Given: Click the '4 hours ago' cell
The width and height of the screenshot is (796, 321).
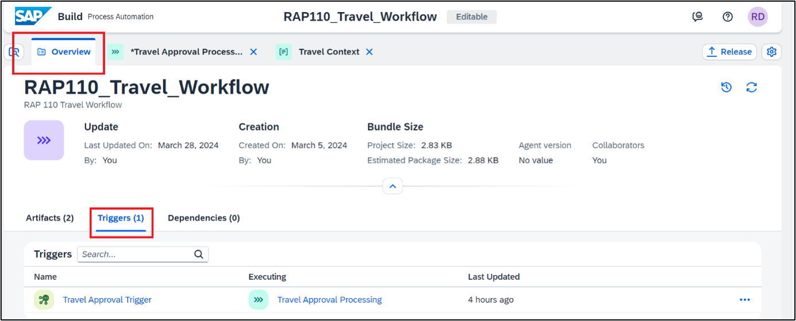Looking at the screenshot, I should point(491,300).
